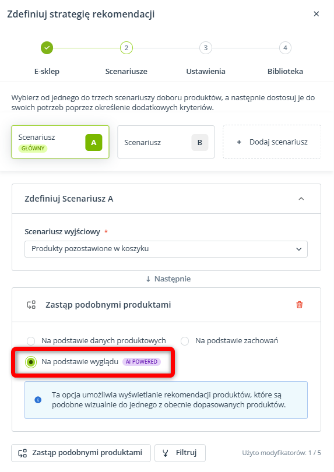Screen dimensions: 334x472
Task: Click the dropdown arrow in Produkty pozostawione w koszyku
Action: (x=299, y=249)
